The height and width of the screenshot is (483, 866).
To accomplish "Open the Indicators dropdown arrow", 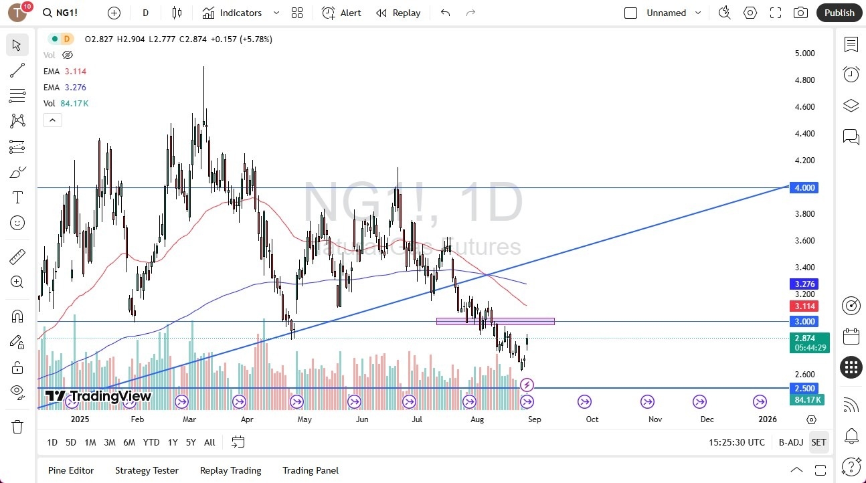I will pyautogui.click(x=275, y=12).
